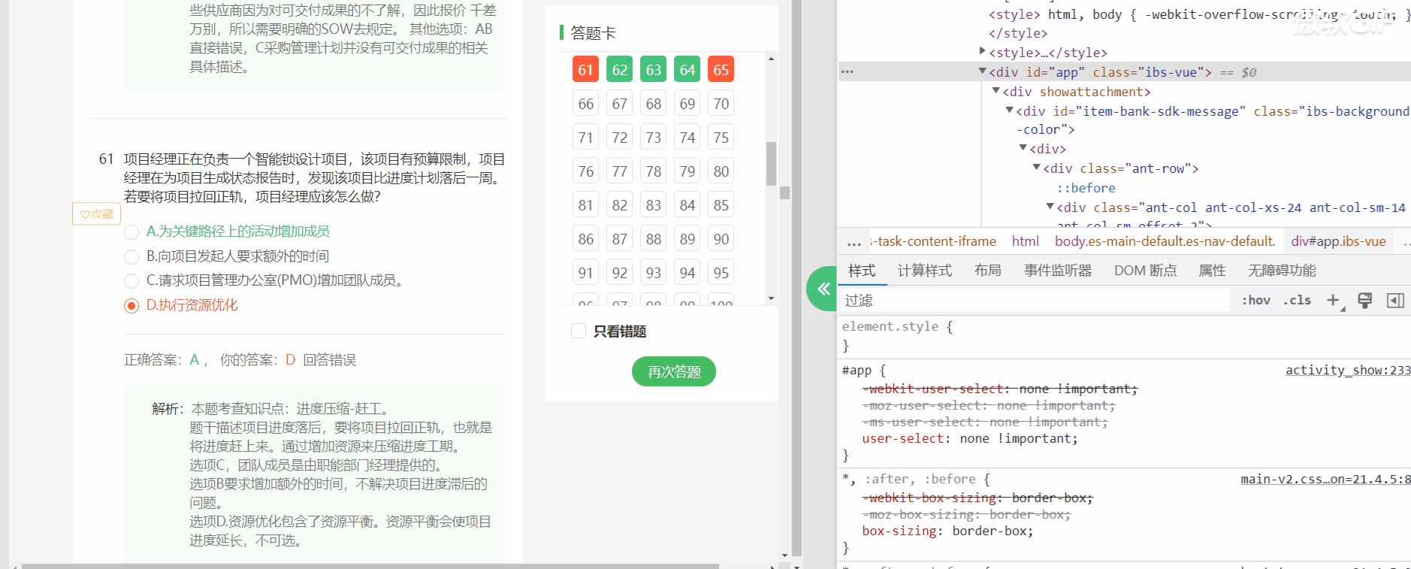Click the "user-select: none !important;" declaration

970,438
